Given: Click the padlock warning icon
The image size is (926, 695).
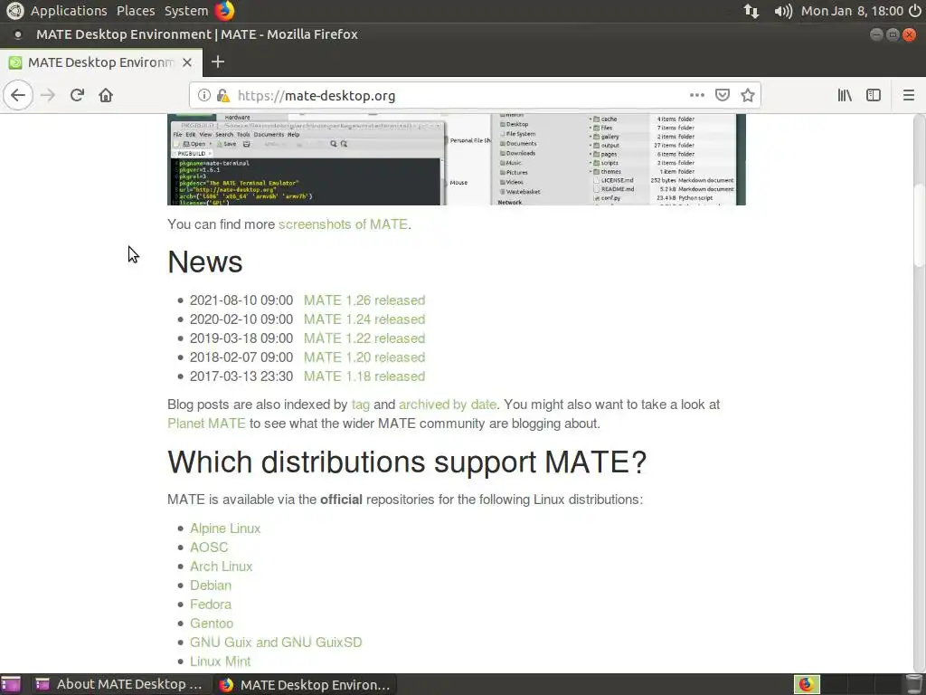Looking at the screenshot, I should pos(222,95).
